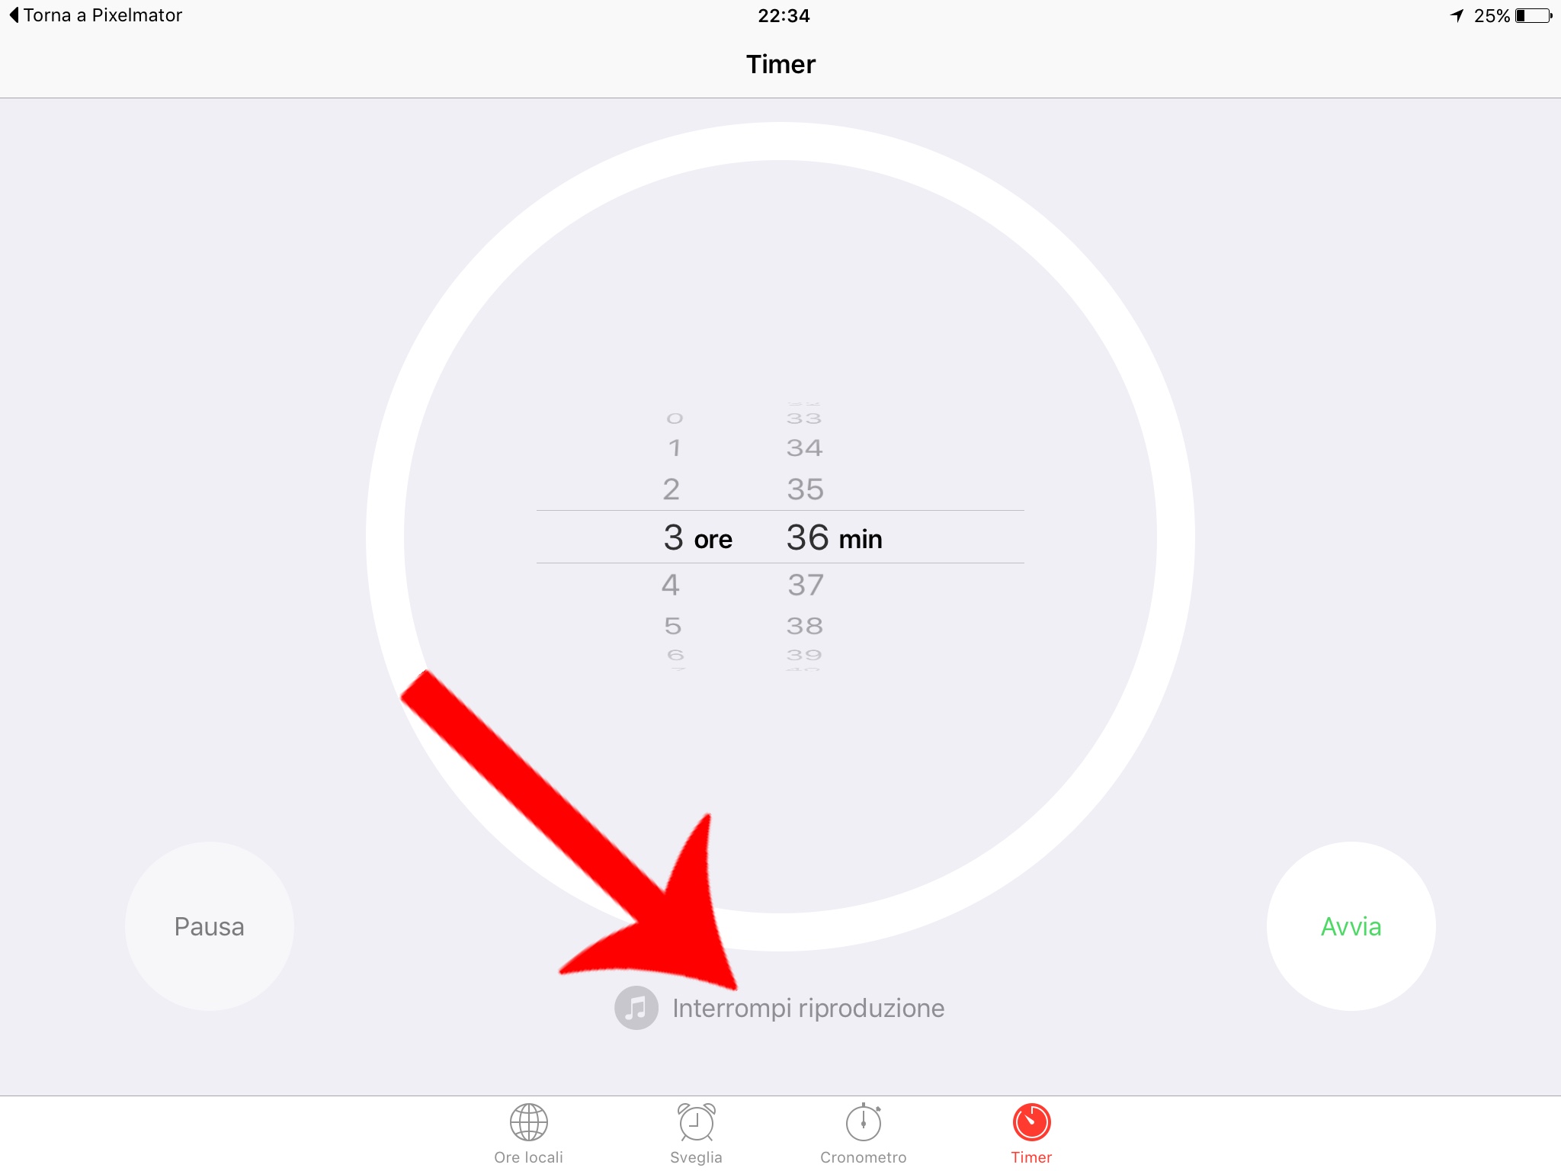
Task: Select 35 in the minutes picker
Action: tap(806, 489)
